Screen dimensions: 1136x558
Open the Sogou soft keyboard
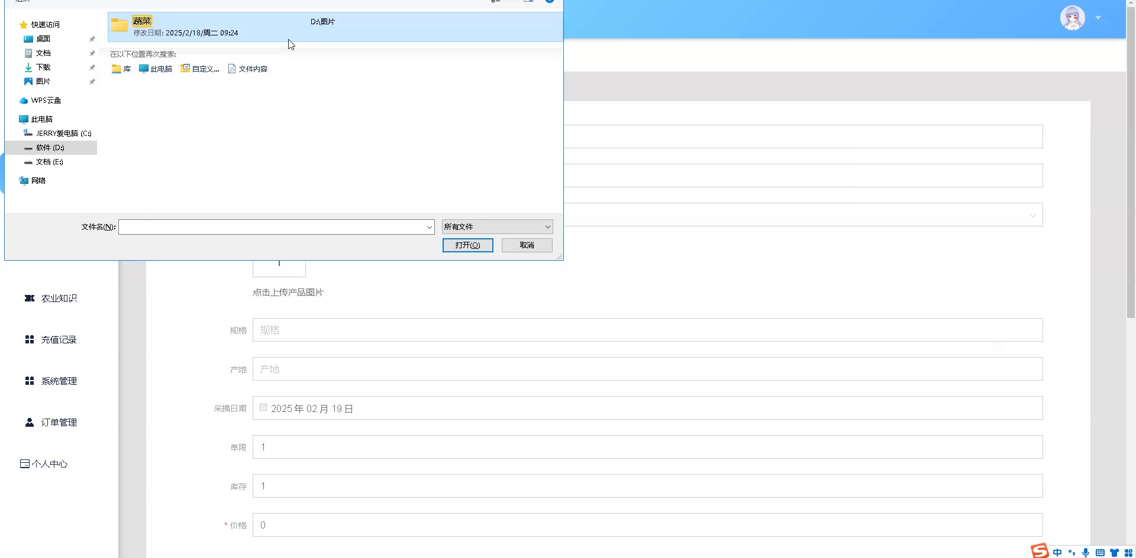pos(1100,553)
